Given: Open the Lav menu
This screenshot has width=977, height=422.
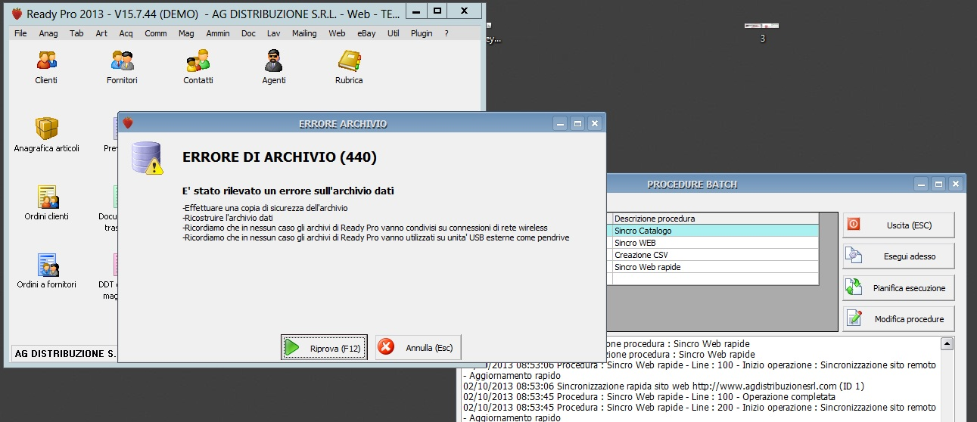Looking at the screenshot, I should (x=274, y=33).
